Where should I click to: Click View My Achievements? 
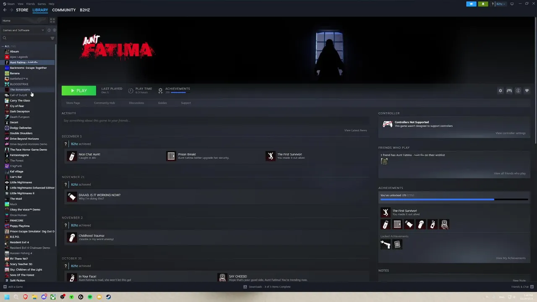coord(511,258)
